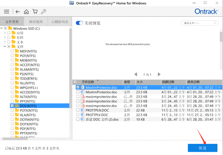Click the search magnifier icon

click(215, 23)
